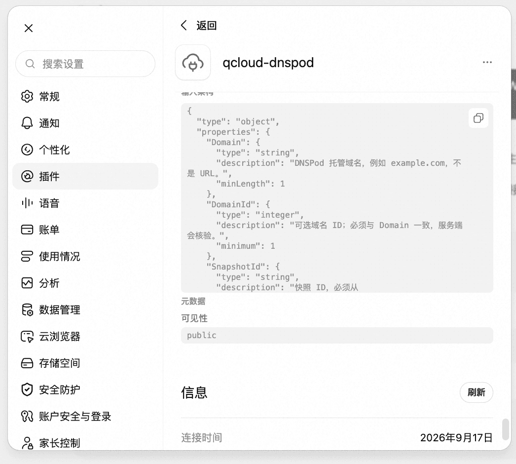Click the date 2026年9月17日
The height and width of the screenshot is (464, 516).
click(456, 438)
